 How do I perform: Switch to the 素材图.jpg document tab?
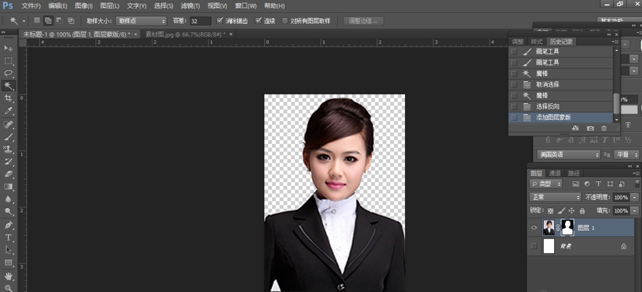184,34
